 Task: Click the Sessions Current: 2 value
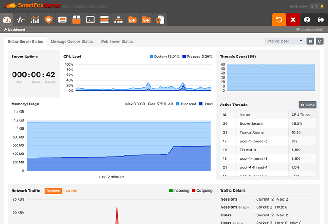click(265, 199)
